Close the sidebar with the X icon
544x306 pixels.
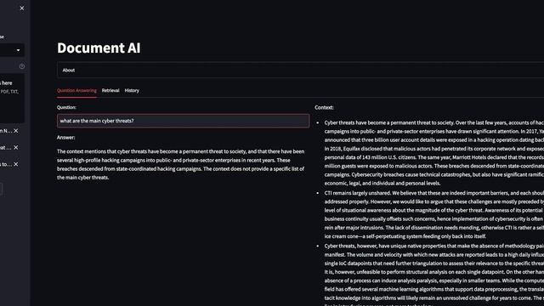(x=22, y=8)
